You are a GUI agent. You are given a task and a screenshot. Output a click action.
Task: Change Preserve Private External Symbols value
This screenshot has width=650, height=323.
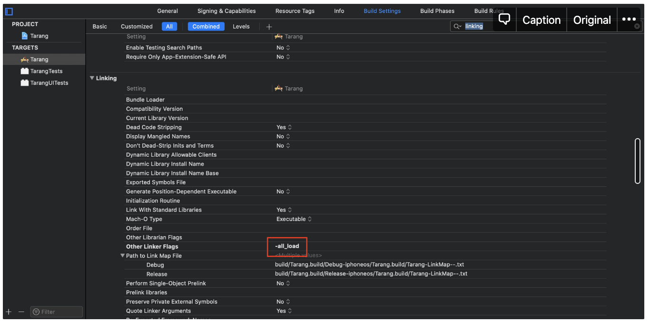(x=283, y=302)
